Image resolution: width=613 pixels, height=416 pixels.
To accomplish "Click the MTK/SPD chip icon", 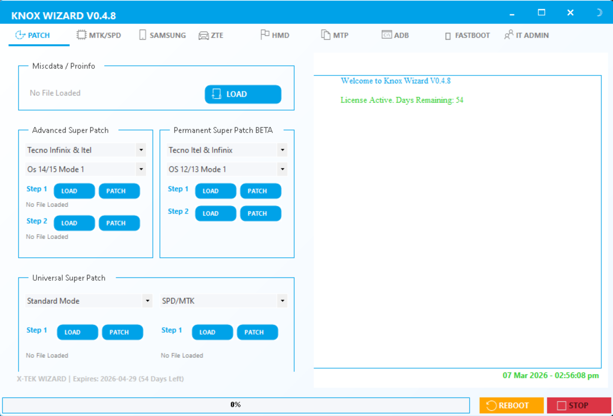I will tap(81, 35).
